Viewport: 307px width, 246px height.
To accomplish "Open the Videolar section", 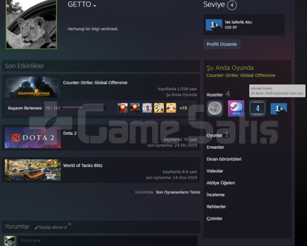I will pos(215,171).
